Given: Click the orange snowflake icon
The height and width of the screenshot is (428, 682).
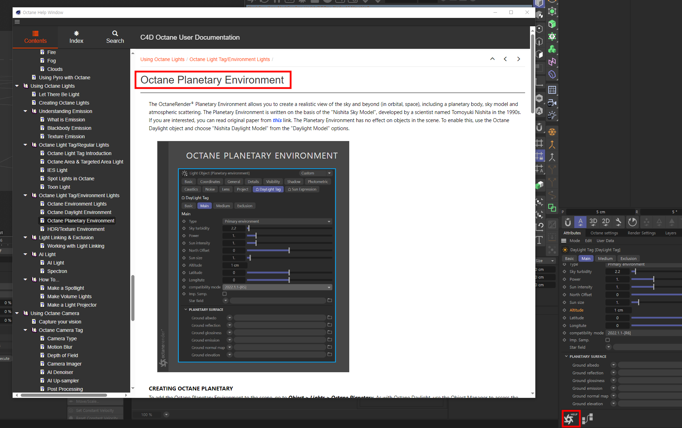Looking at the screenshot, I should click(x=552, y=132).
